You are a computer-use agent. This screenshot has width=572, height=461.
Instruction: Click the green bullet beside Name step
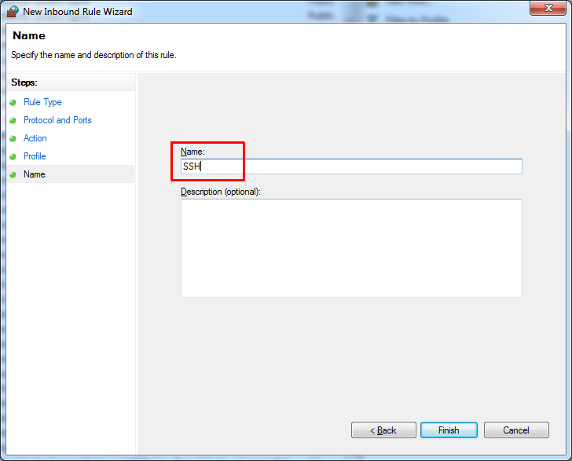coord(13,174)
